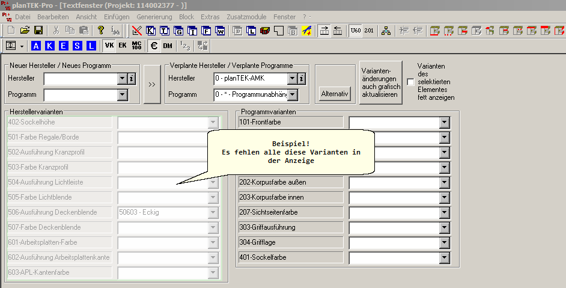Image resolution: width=566 pixels, height=288 pixels.
Task: Click the Open folder toolbar icon
Action: 25,30
